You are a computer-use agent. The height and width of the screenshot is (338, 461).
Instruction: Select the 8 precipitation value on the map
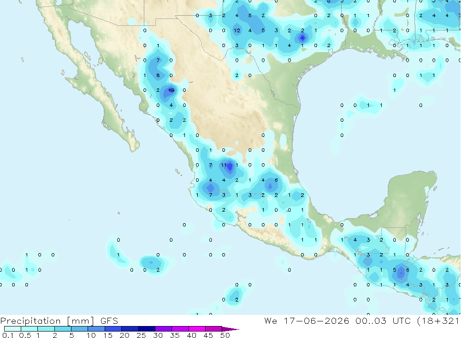click(158, 75)
